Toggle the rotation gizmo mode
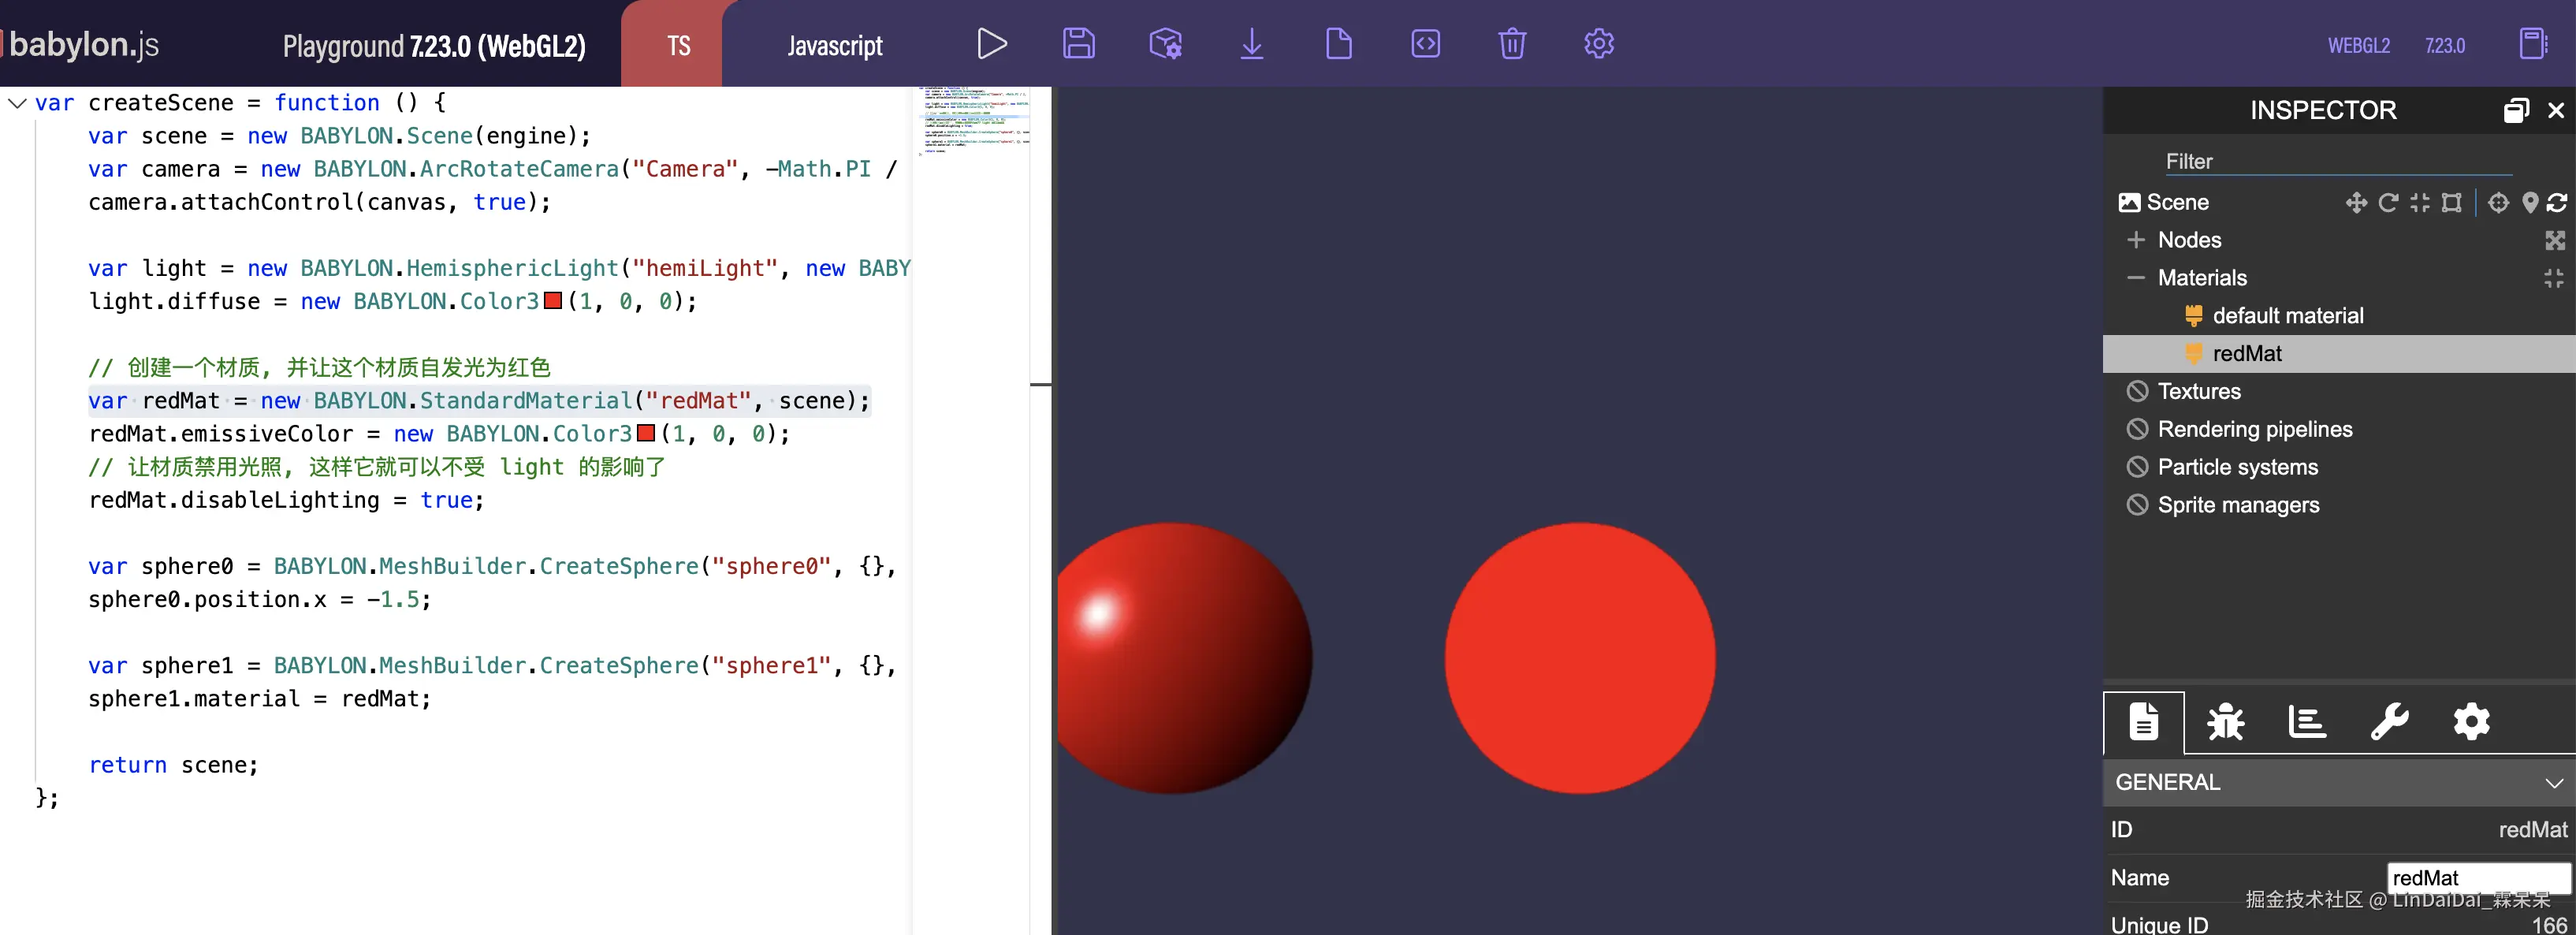The image size is (2576, 935). click(x=2387, y=203)
